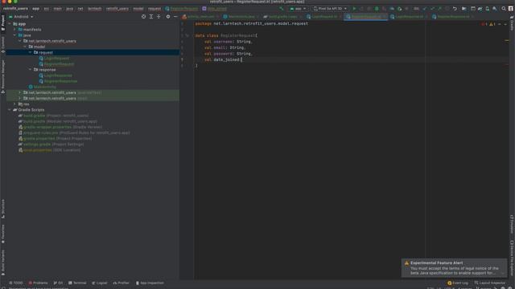
Task: Open the search everywhere magnifier icon
Action: [504, 9]
